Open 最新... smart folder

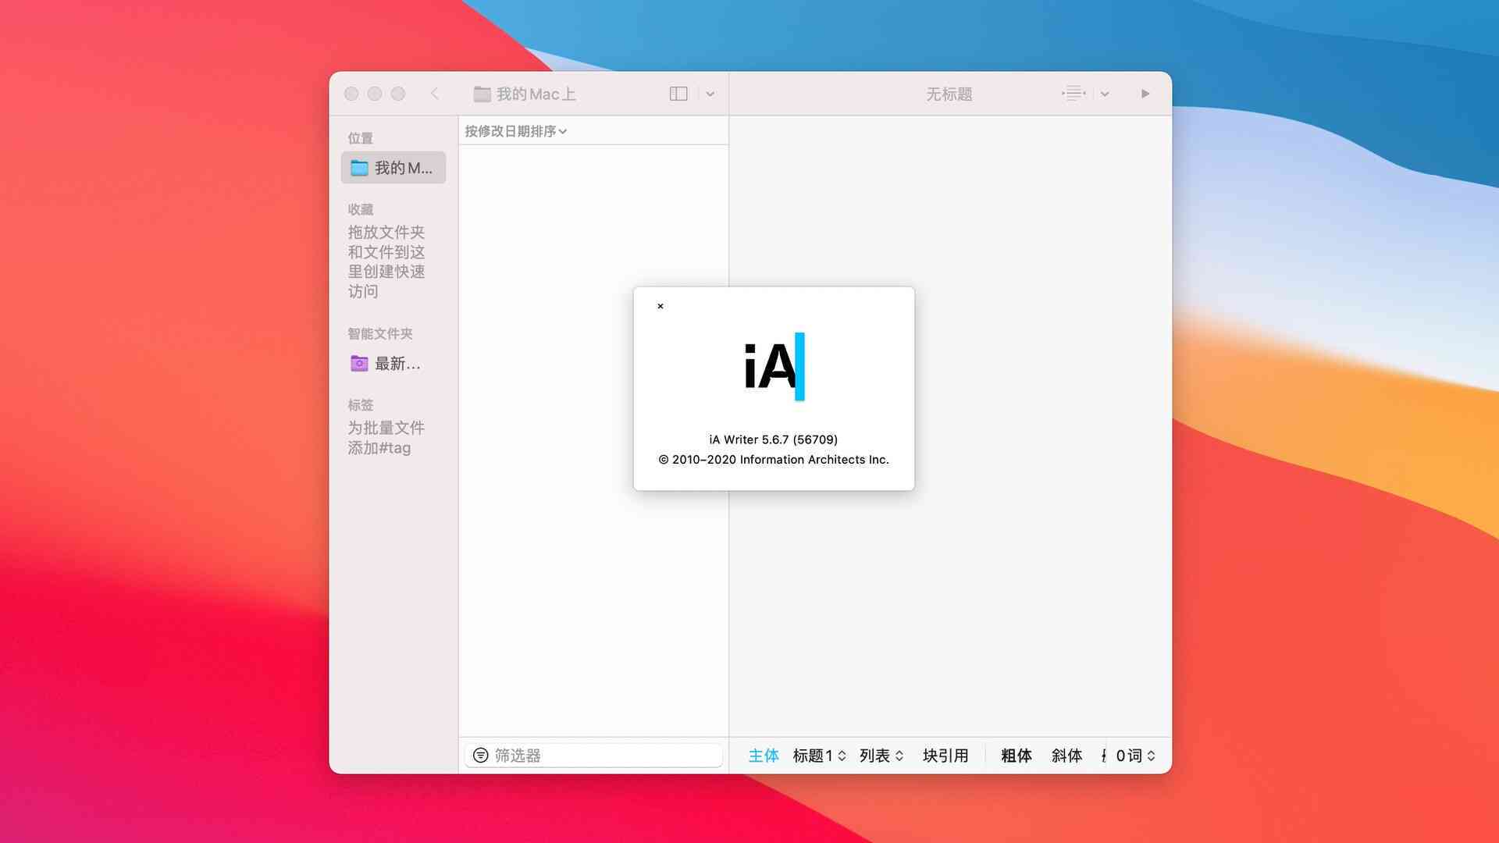[393, 364]
